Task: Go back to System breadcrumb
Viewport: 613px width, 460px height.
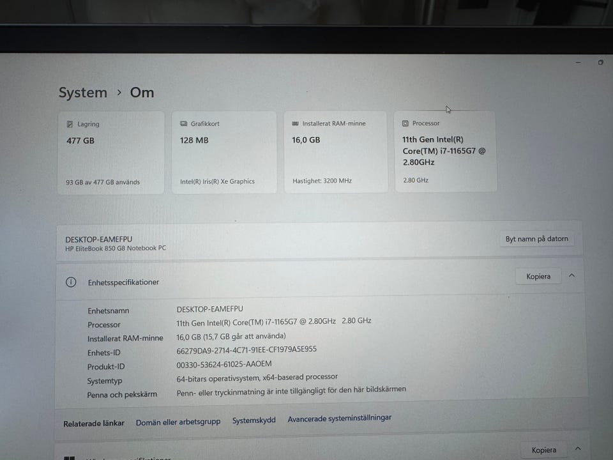Action: [83, 93]
